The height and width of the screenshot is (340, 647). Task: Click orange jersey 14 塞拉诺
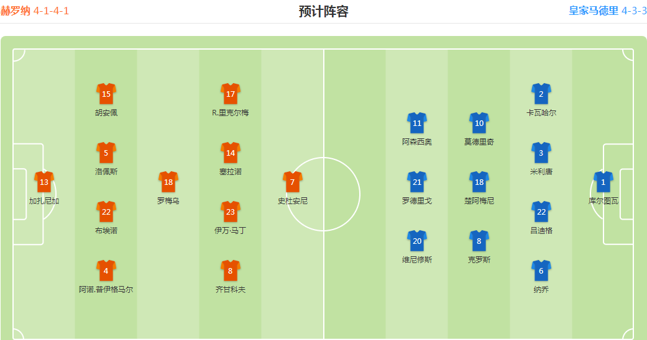click(x=230, y=153)
